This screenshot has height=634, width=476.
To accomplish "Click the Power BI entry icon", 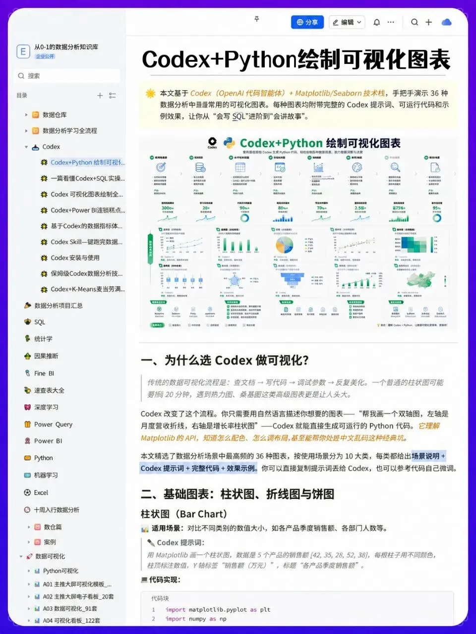I will (28, 441).
